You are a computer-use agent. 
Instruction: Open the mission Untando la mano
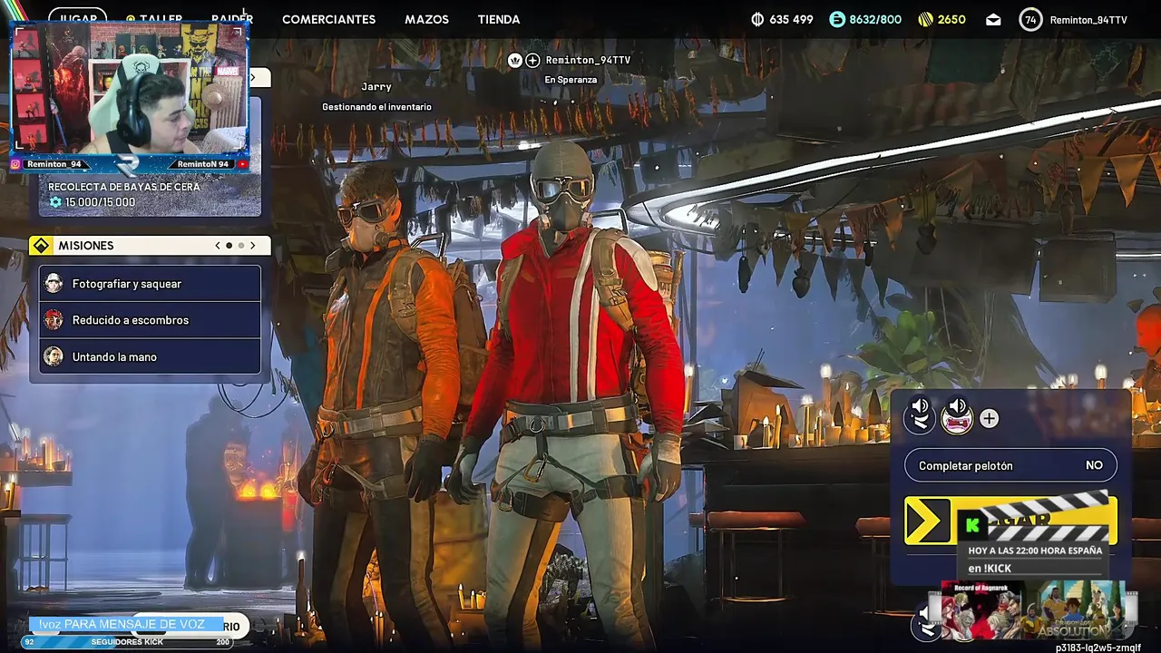(x=151, y=356)
